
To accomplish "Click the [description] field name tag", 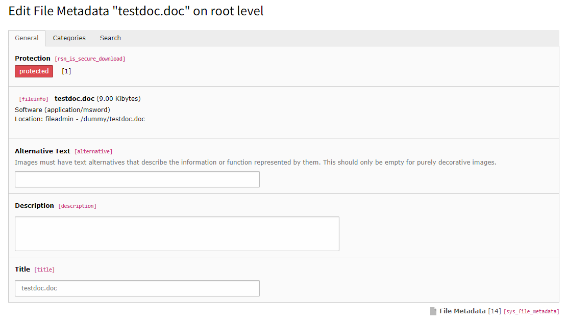I will point(77,206).
